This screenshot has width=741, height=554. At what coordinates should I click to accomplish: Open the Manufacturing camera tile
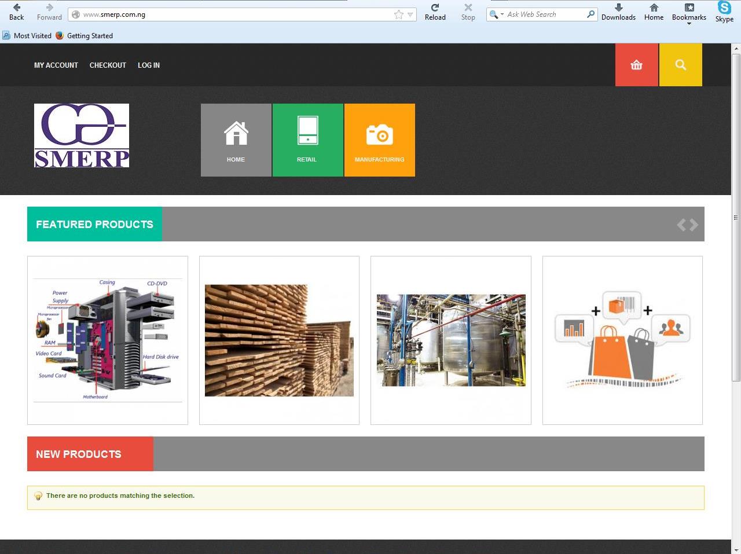point(379,140)
